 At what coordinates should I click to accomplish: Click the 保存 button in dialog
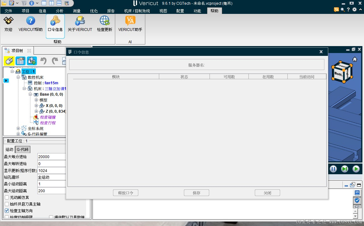196,193
